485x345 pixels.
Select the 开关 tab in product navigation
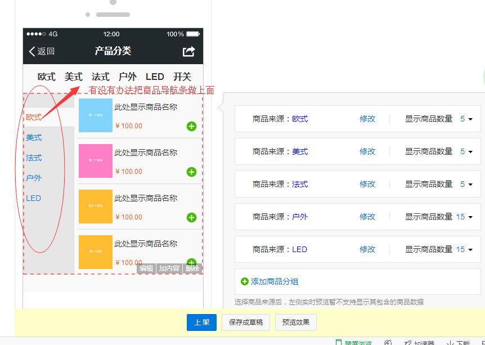(x=181, y=77)
